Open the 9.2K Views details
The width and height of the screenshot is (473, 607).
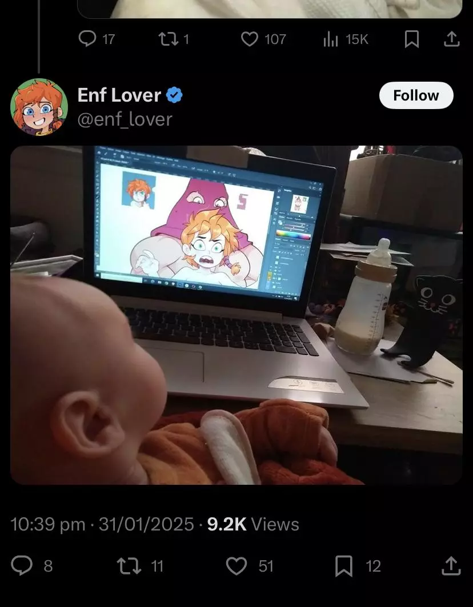coord(253,525)
